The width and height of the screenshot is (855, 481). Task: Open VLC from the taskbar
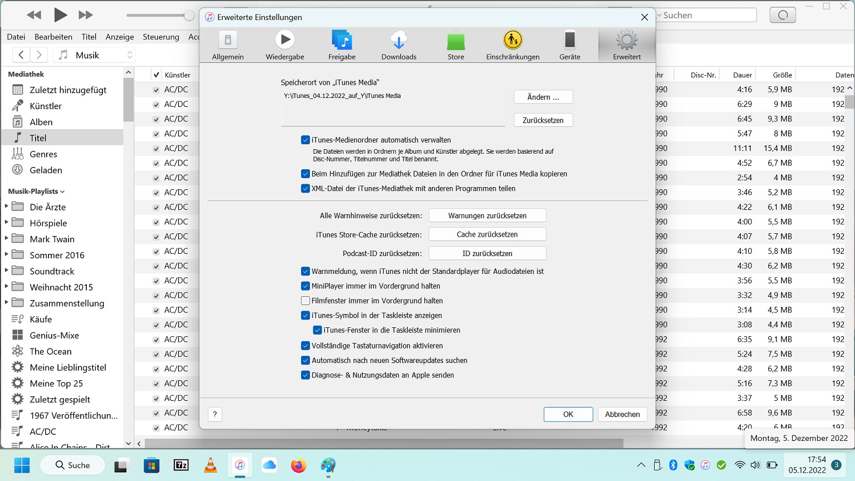tap(210, 465)
